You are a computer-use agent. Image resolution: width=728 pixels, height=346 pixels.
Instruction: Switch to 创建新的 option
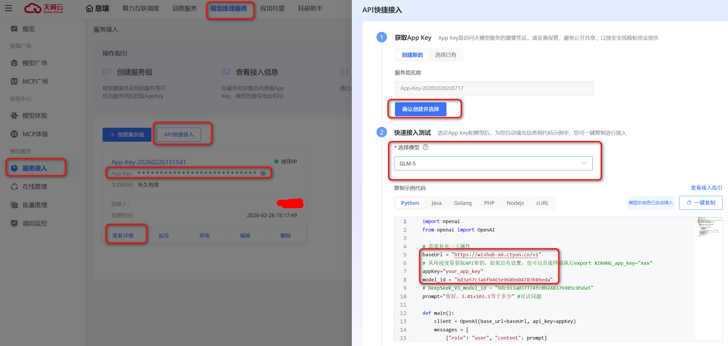(x=412, y=55)
